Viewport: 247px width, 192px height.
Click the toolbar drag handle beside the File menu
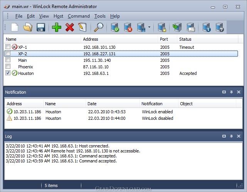pos(8,16)
